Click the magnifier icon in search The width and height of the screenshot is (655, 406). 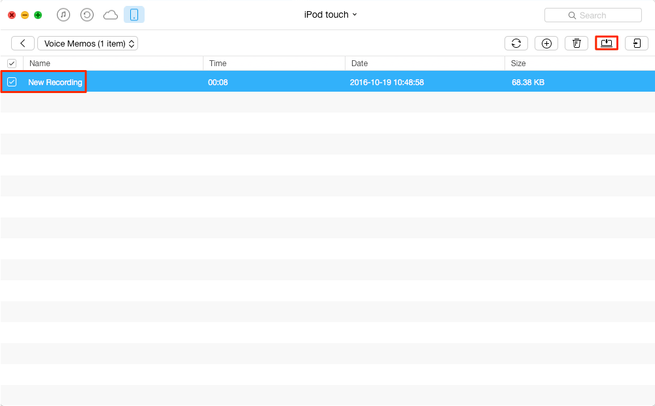pyautogui.click(x=572, y=16)
